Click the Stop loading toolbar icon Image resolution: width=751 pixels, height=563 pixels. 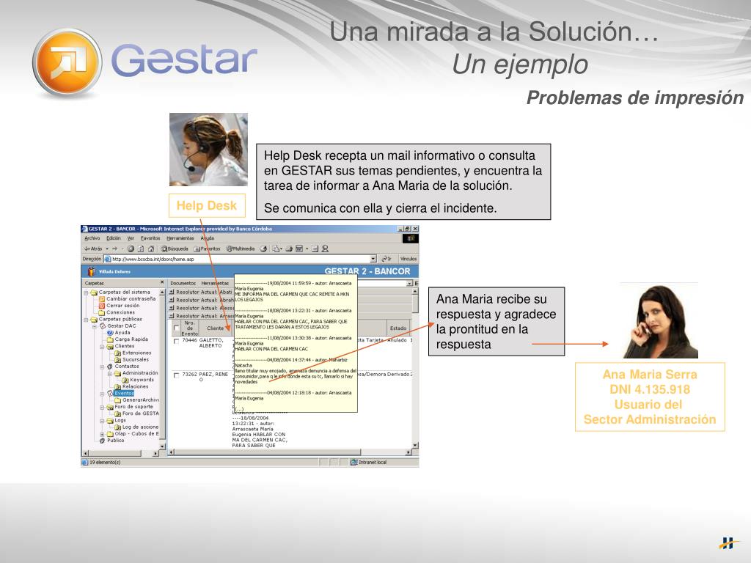(x=131, y=249)
